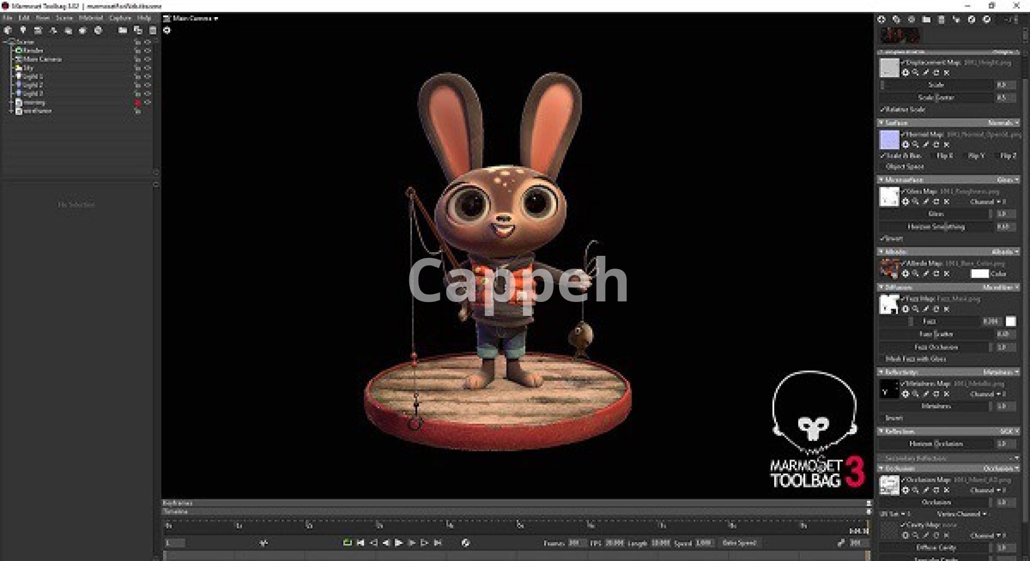Screen dimensions: 1030x561
Task: Toggle the Relative Scale checkbox
Action: point(882,109)
